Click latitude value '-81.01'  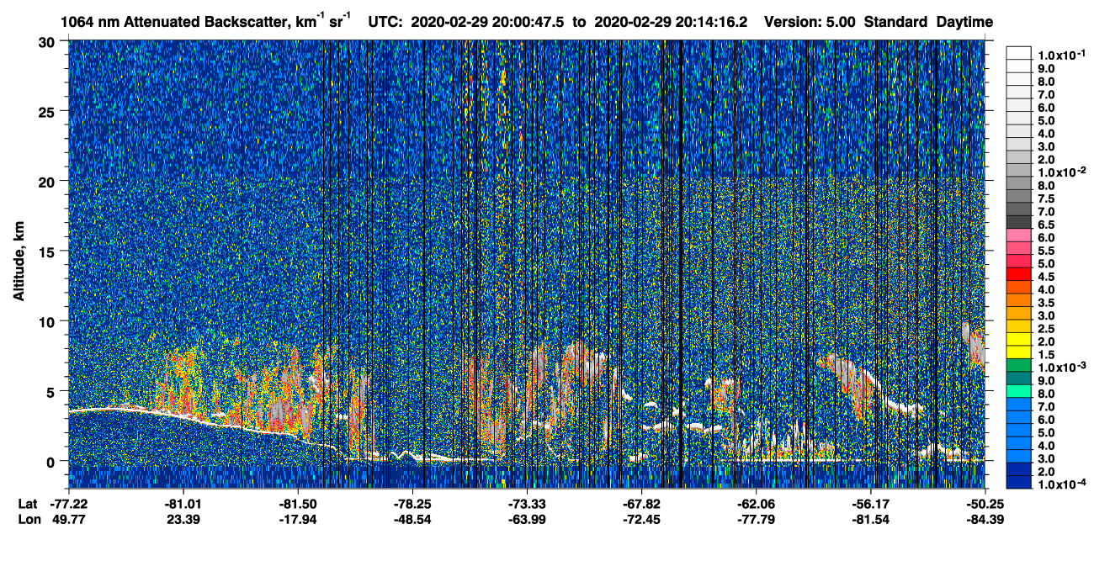pyautogui.click(x=183, y=503)
